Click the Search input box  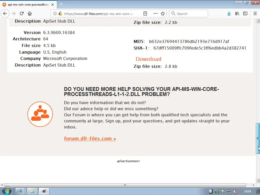[188, 14]
